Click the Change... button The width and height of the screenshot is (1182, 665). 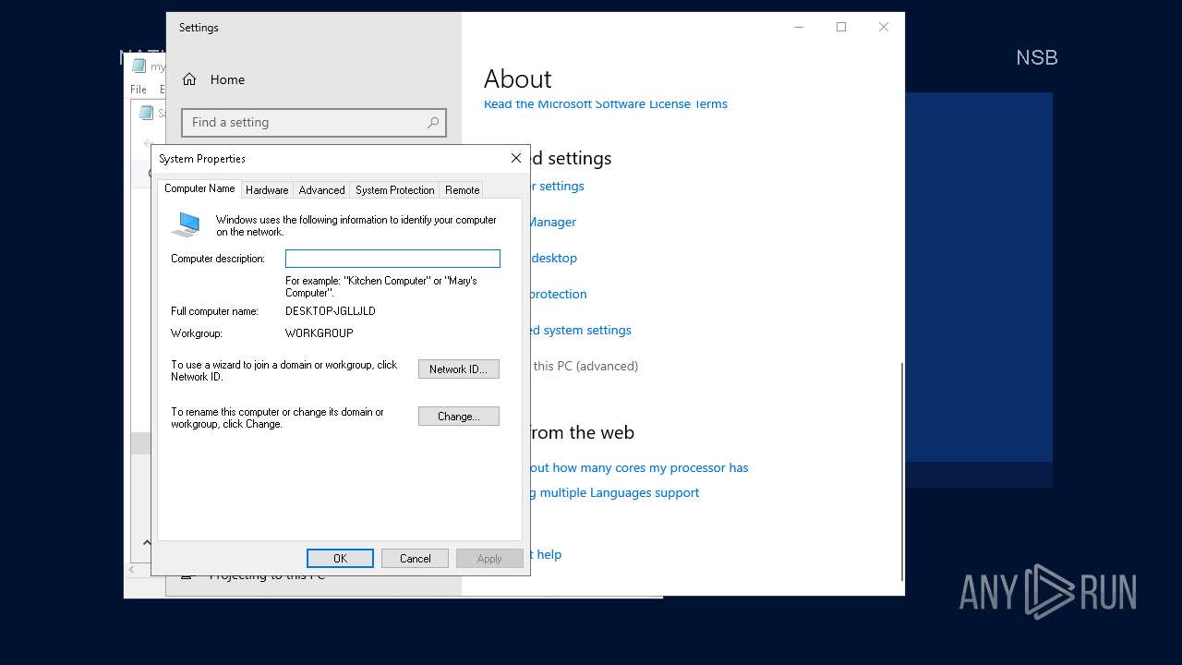coord(458,416)
